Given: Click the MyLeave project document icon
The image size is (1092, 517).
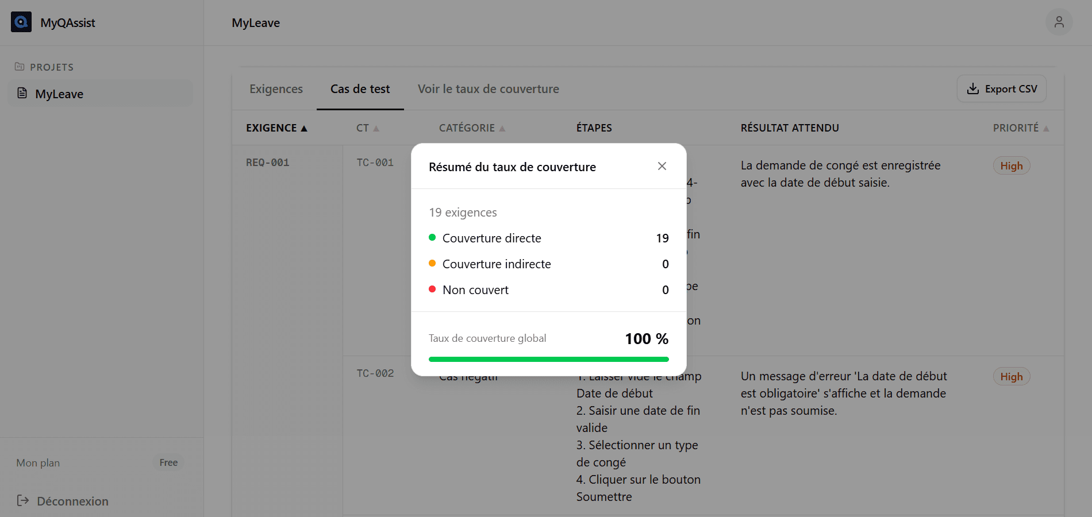Looking at the screenshot, I should (x=22, y=93).
